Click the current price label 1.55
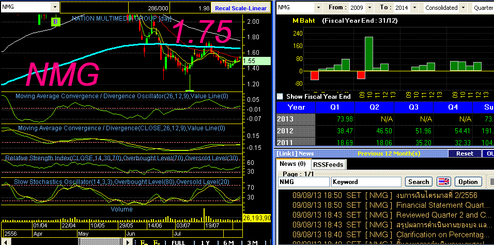Screen dimensions: 494x245 (257, 61)
